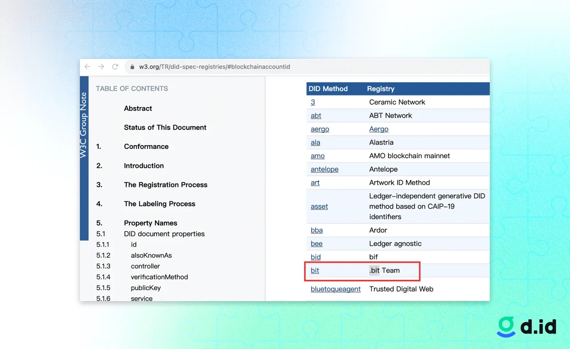Open the bluetoqueagent method link

(335, 289)
